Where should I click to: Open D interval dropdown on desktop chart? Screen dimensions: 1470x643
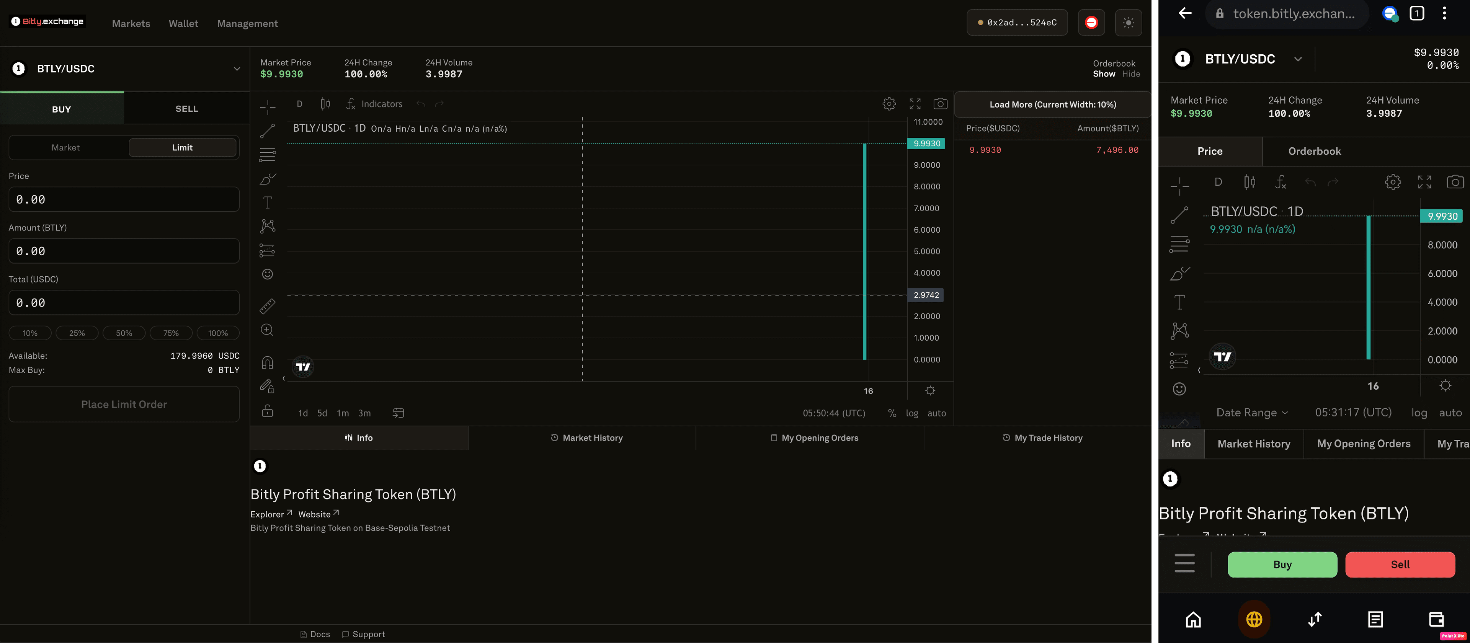click(x=300, y=104)
